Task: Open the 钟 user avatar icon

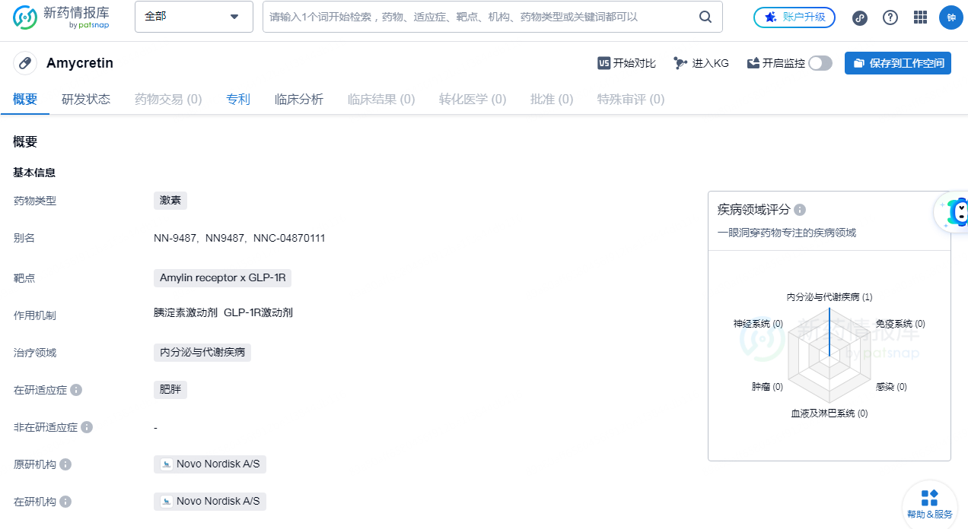Action: point(950,17)
